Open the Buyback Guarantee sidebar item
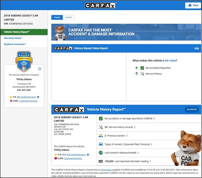 click(x=15, y=44)
